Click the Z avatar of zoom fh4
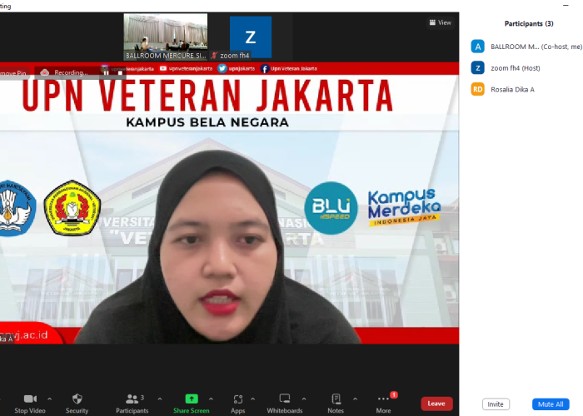The width and height of the screenshot is (583, 416). (x=478, y=68)
